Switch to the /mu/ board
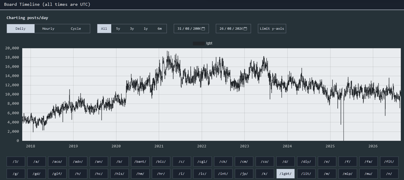The image size is (404, 180). pyautogui.click(x=369, y=174)
